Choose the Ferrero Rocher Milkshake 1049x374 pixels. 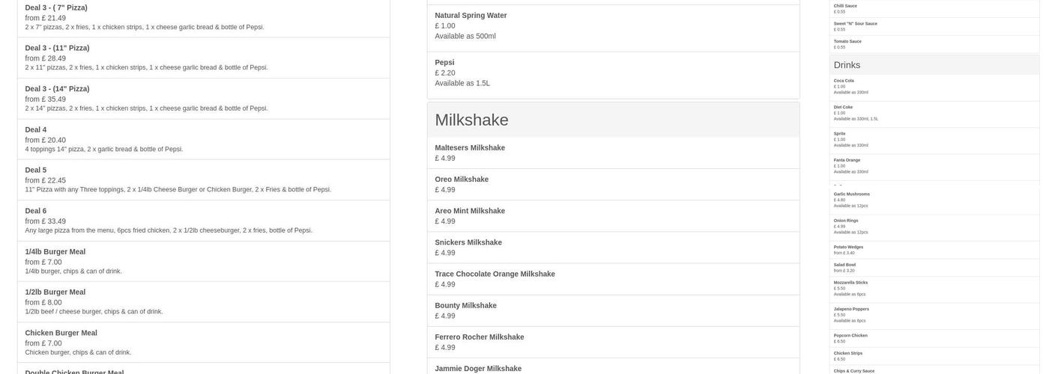[x=613, y=342]
